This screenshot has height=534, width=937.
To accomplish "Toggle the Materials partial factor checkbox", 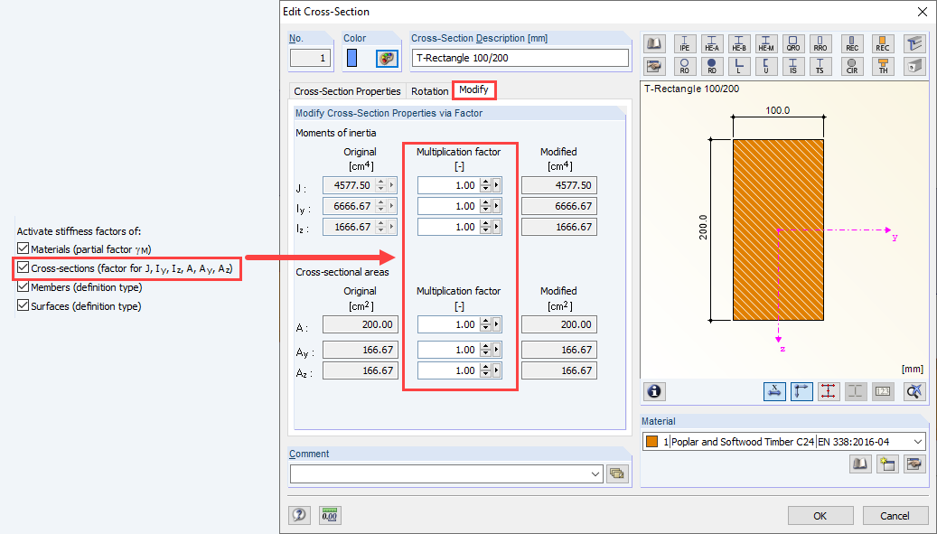I will 23,248.
